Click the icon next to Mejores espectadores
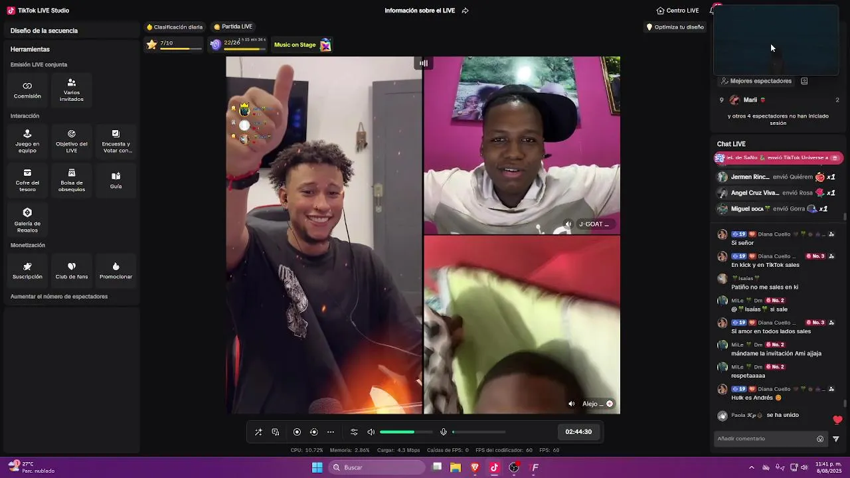Viewport: 850px width, 478px height. coord(804,81)
